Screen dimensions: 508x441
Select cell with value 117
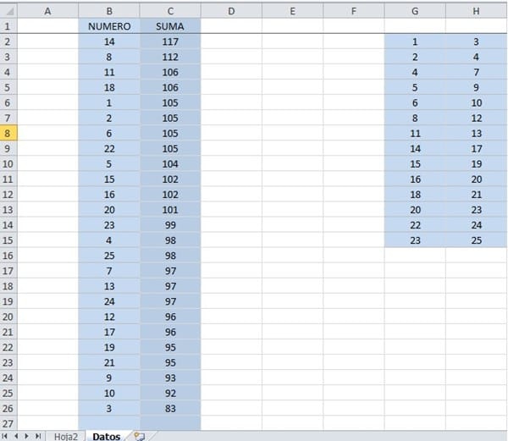[170, 41]
